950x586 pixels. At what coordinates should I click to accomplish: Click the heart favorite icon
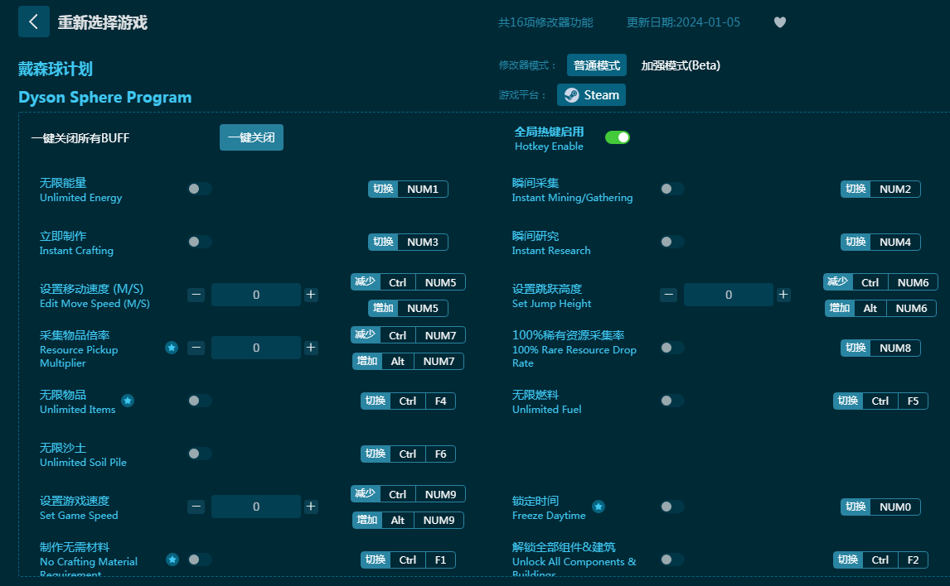780,22
